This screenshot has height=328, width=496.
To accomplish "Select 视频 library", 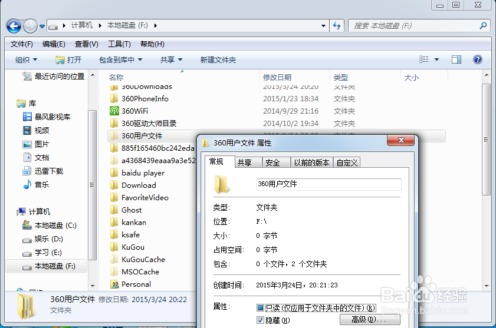I will coord(36,131).
